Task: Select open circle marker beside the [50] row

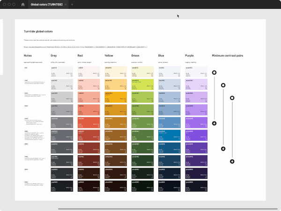Action: coord(214,73)
